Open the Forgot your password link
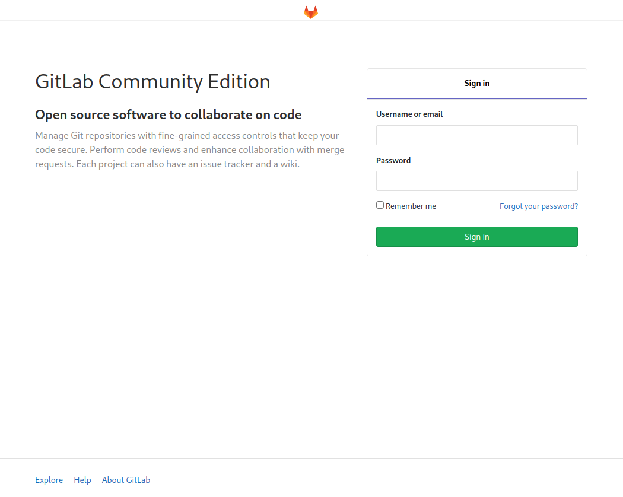623x497 pixels. tap(538, 206)
